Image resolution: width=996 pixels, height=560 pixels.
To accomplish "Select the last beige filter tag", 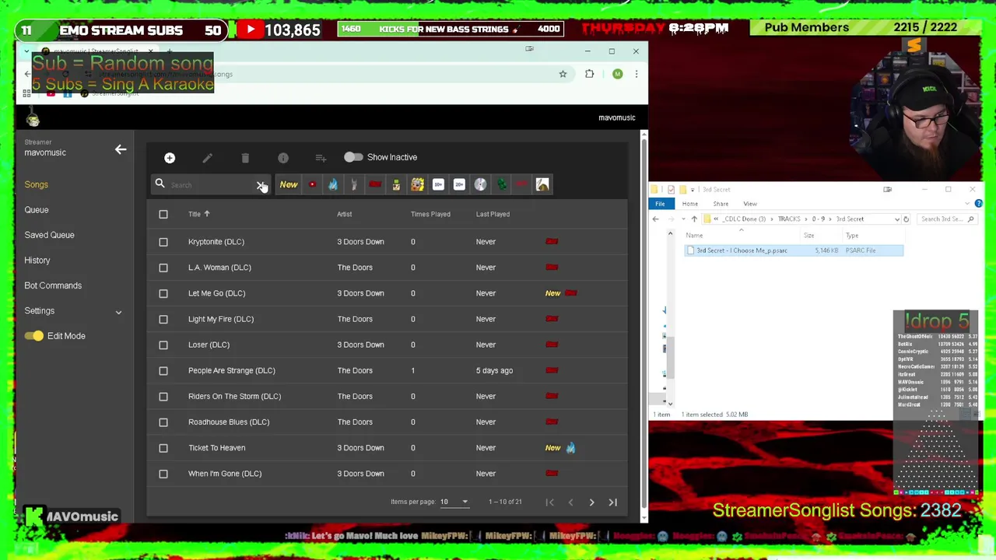I will 542,184.
